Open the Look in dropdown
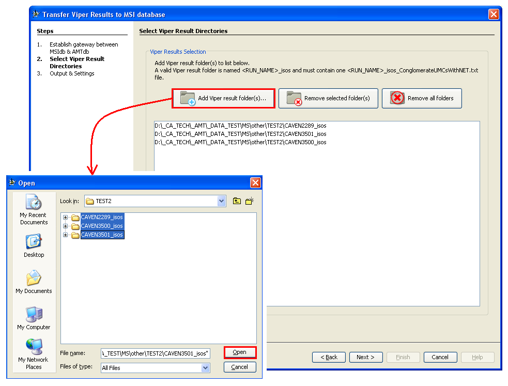 click(222, 201)
